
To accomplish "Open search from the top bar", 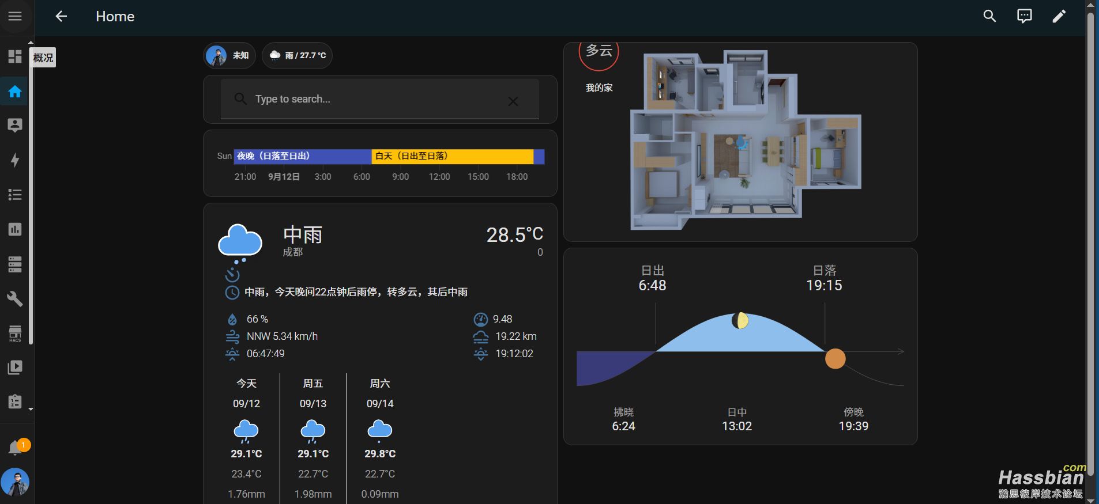I will (x=989, y=16).
